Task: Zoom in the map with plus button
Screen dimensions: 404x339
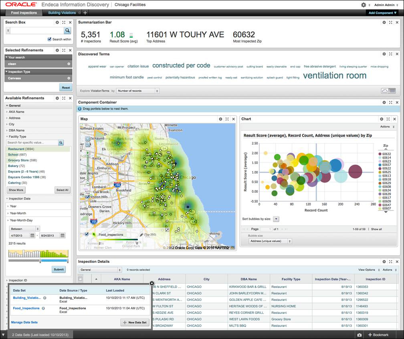Action: [x=88, y=153]
